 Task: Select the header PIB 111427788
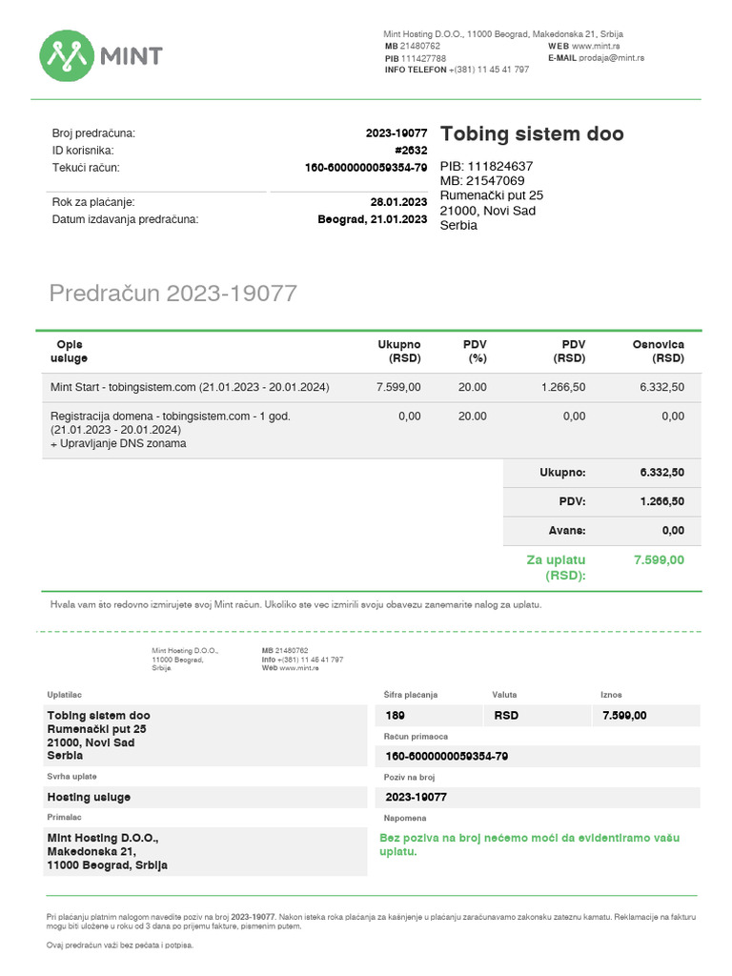[x=423, y=58]
